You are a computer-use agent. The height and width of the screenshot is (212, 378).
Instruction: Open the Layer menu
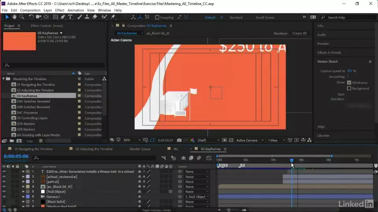(48, 10)
